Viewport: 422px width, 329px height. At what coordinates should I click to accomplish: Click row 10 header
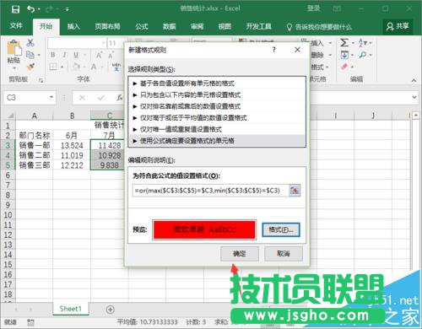[8, 215]
